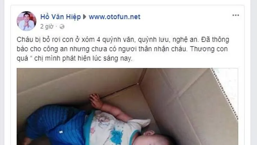The width and height of the screenshot is (257, 145).
Task: Click the sentence "chị mình phát hiện lúc sáng nay"
Action: (x=83, y=59)
